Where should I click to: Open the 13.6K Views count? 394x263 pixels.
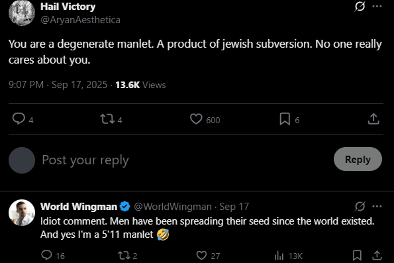click(x=140, y=85)
